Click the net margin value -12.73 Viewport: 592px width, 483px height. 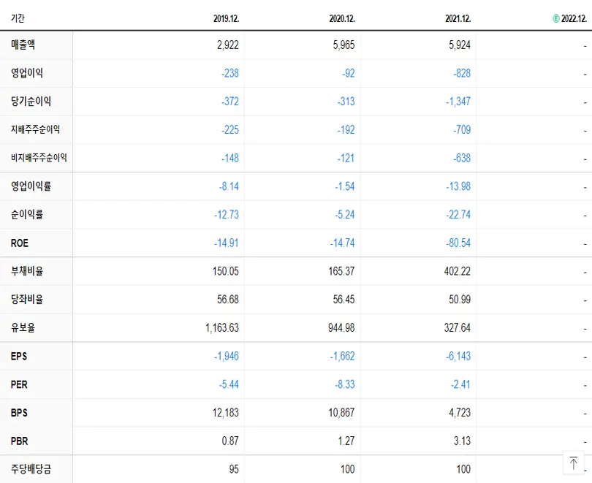pos(226,215)
